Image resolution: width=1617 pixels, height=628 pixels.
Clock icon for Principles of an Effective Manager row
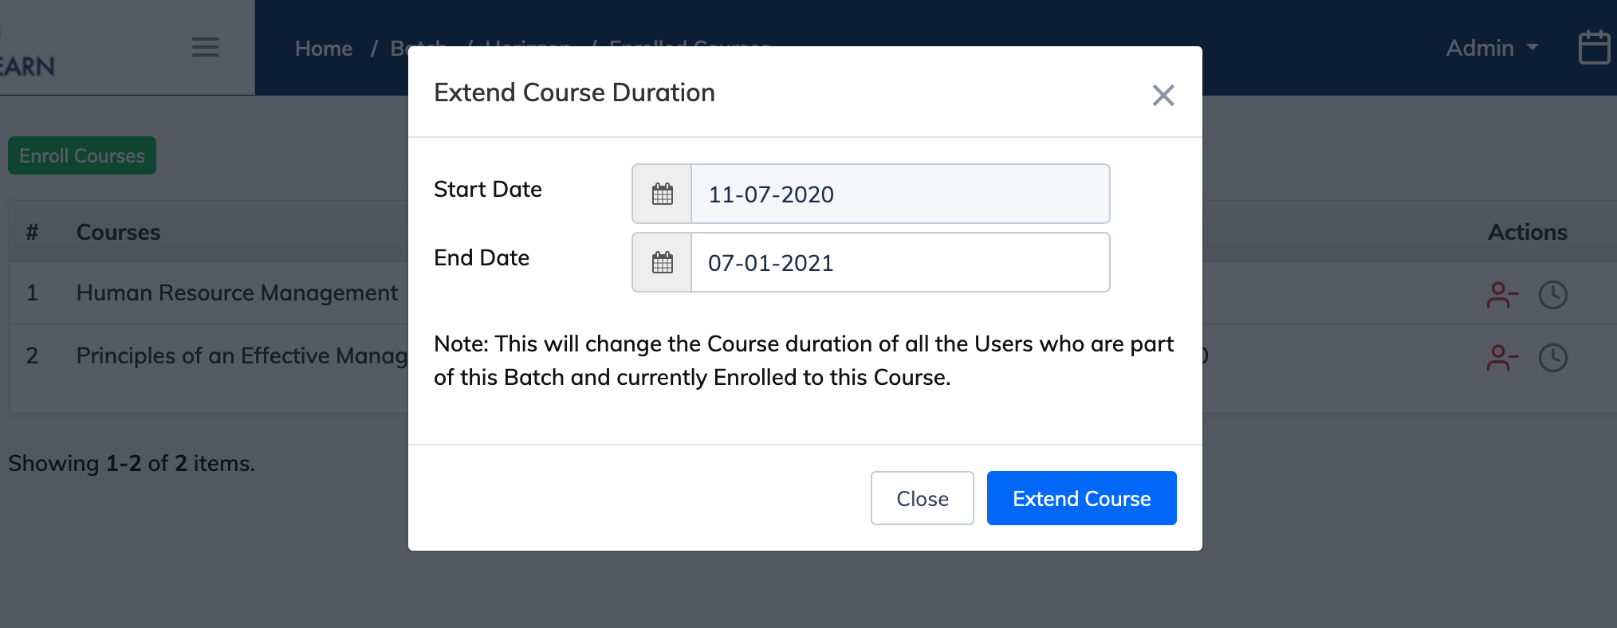(x=1552, y=358)
